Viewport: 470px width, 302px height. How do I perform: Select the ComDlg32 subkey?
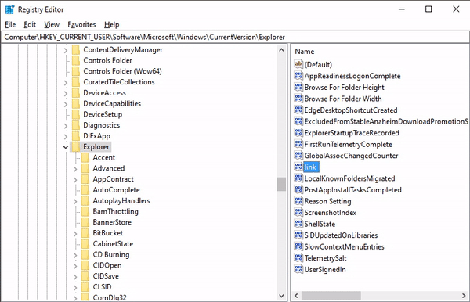click(x=110, y=297)
